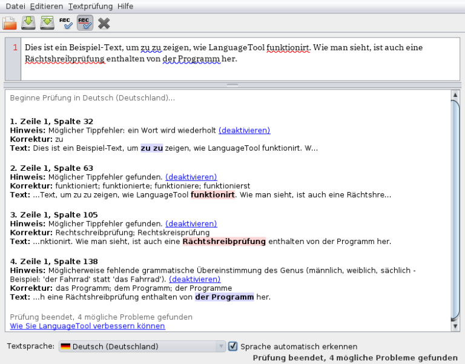This screenshot has height=364, width=465.
Task: Click the results scrollbar up arrow
Action: coord(455,95)
